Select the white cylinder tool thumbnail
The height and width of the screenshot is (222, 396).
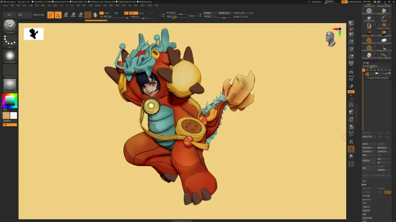click(x=384, y=41)
